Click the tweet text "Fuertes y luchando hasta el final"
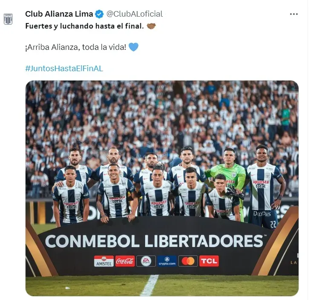The image size is (322, 300). [x=84, y=26]
